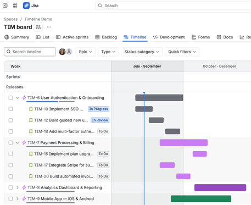The height and width of the screenshot is (205, 251).
Task: Open the Status category dropdown
Action: pos(142,52)
